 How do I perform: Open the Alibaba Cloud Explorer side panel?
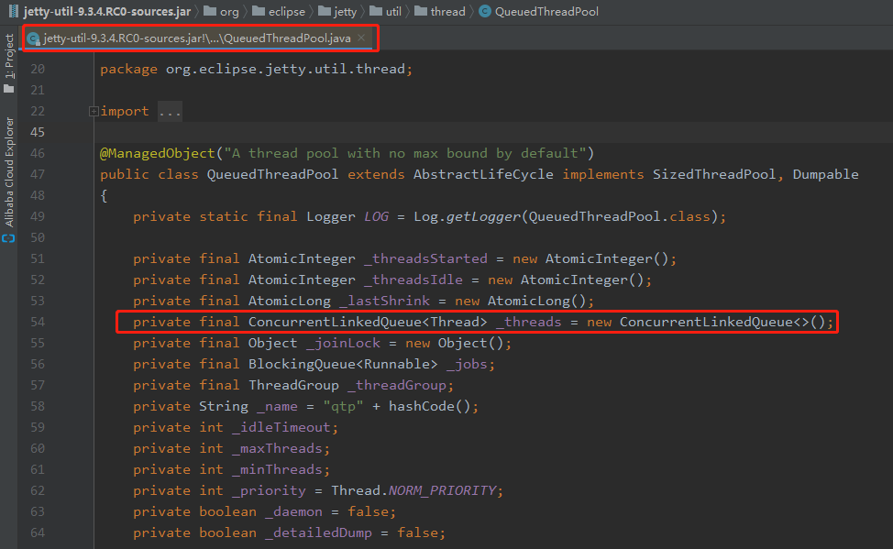[8, 172]
